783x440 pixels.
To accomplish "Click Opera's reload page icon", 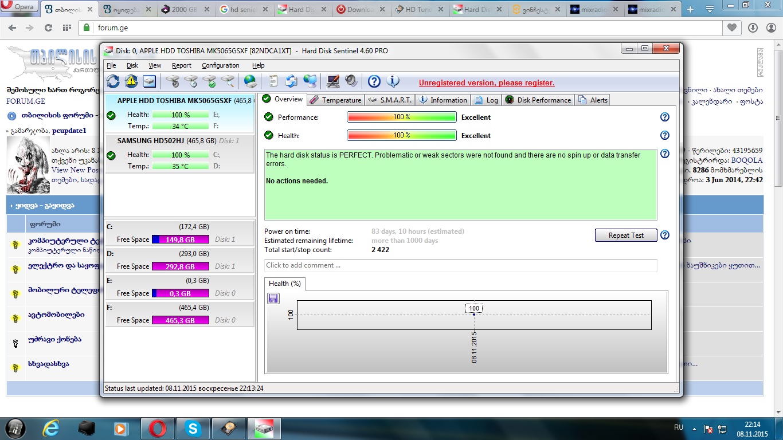I will point(48,27).
